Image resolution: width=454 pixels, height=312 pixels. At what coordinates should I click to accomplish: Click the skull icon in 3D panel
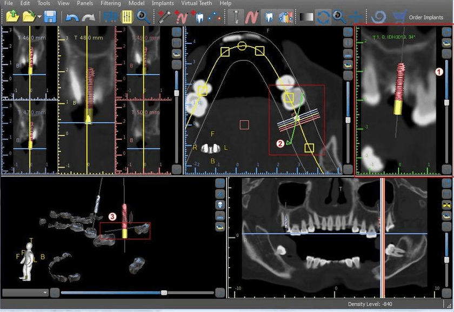click(220, 205)
